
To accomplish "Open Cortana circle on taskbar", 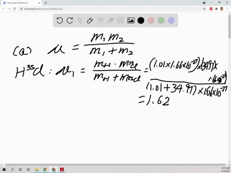I will pos(20,170).
